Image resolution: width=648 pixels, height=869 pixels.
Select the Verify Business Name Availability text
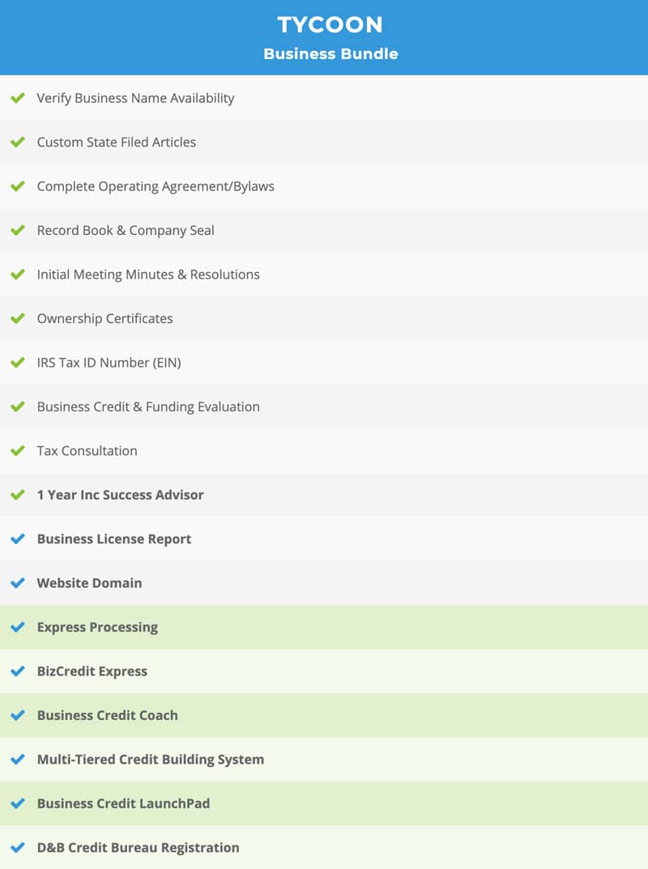135,98
